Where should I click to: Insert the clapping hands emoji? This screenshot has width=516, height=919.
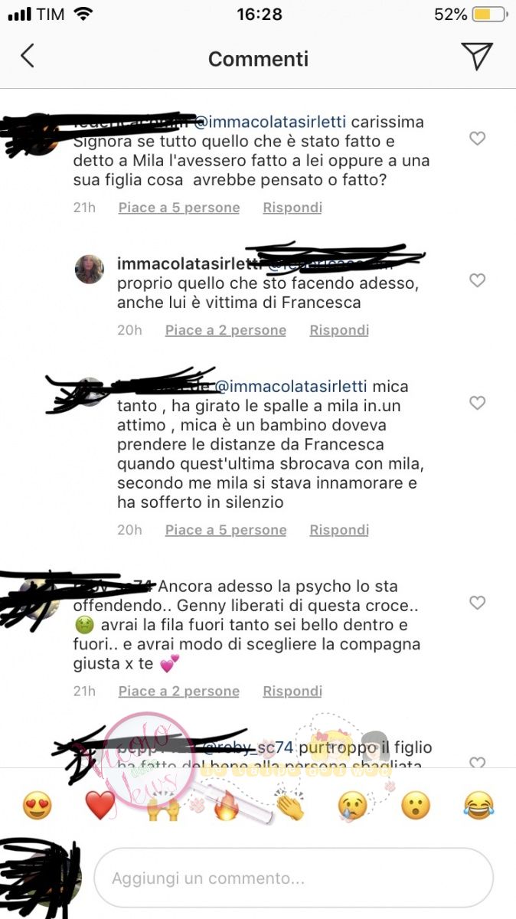tap(290, 806)
